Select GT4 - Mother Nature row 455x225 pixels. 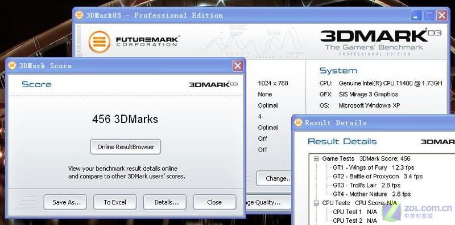372,194
